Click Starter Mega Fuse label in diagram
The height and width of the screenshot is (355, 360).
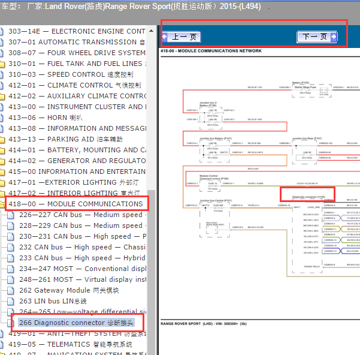[305, 88]
